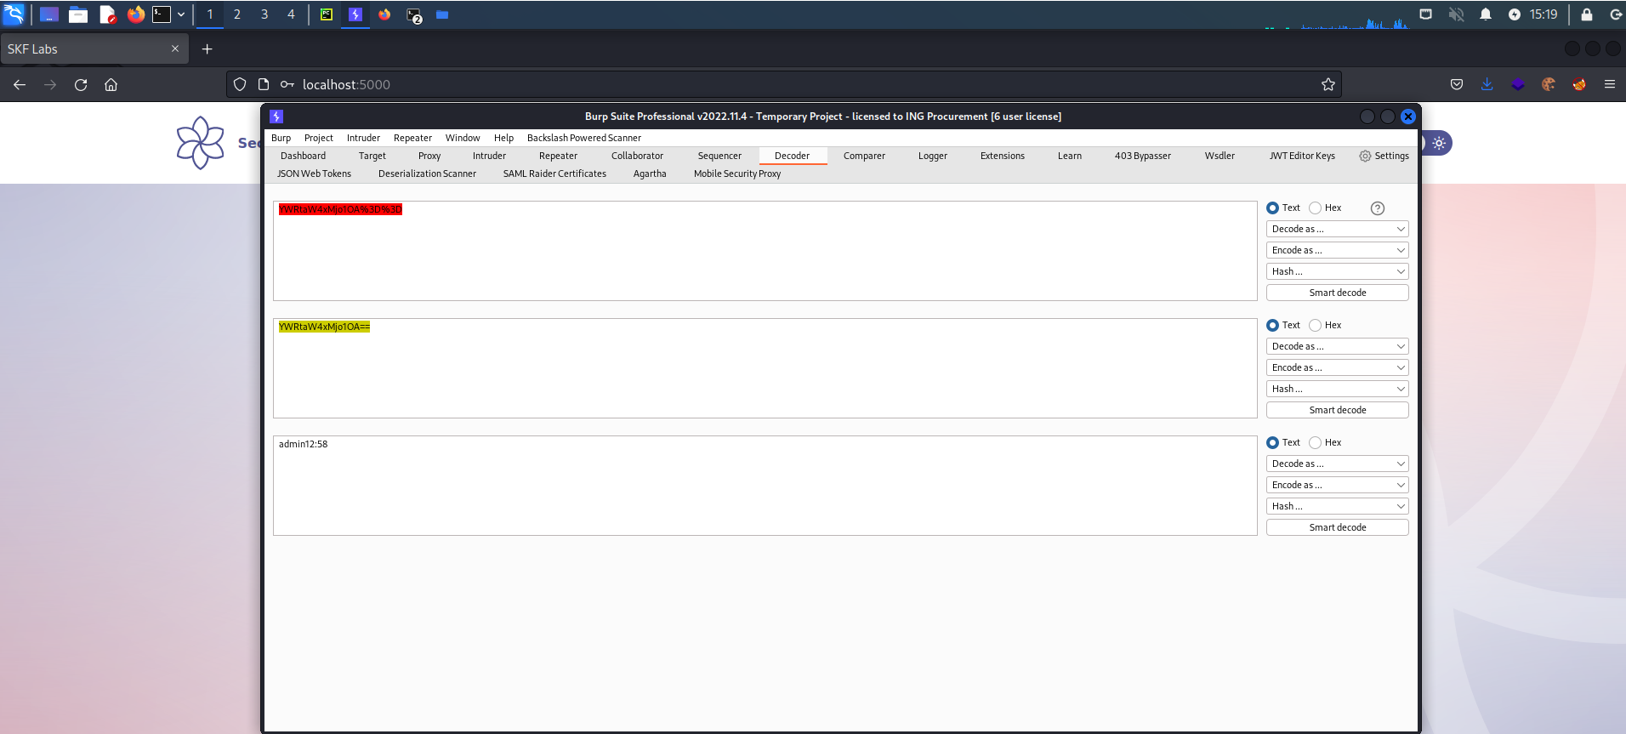Launch Firefox from the panel launcher
This screenshot has height=734, width=1626.
tap(136, 14)
